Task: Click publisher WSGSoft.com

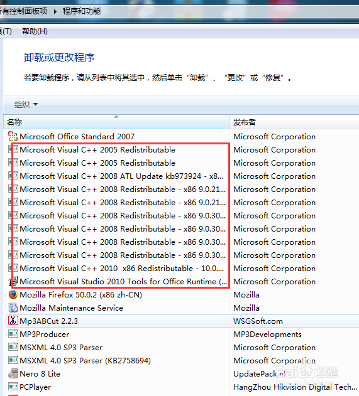Action: pyautogui.click(x=258, y=321)
